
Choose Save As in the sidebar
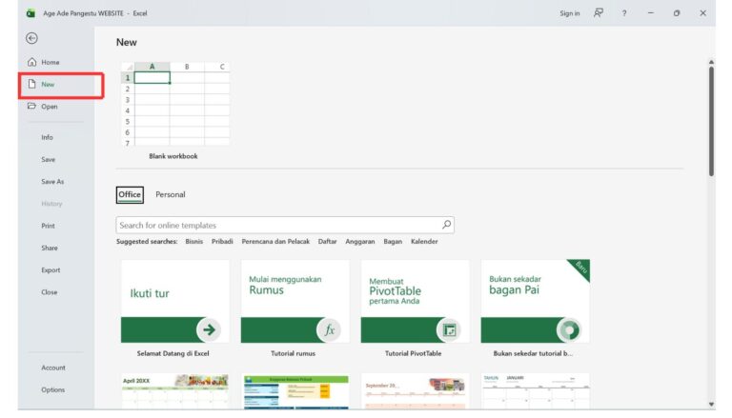click(52, 182)
